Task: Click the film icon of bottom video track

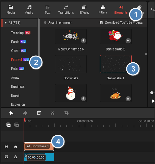Action: 6,157
